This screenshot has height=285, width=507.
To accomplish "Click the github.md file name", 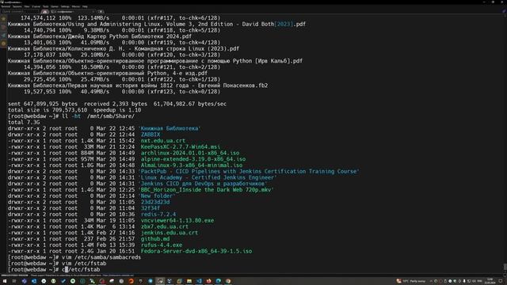I will pyautogui.click(x=155, y=239).
